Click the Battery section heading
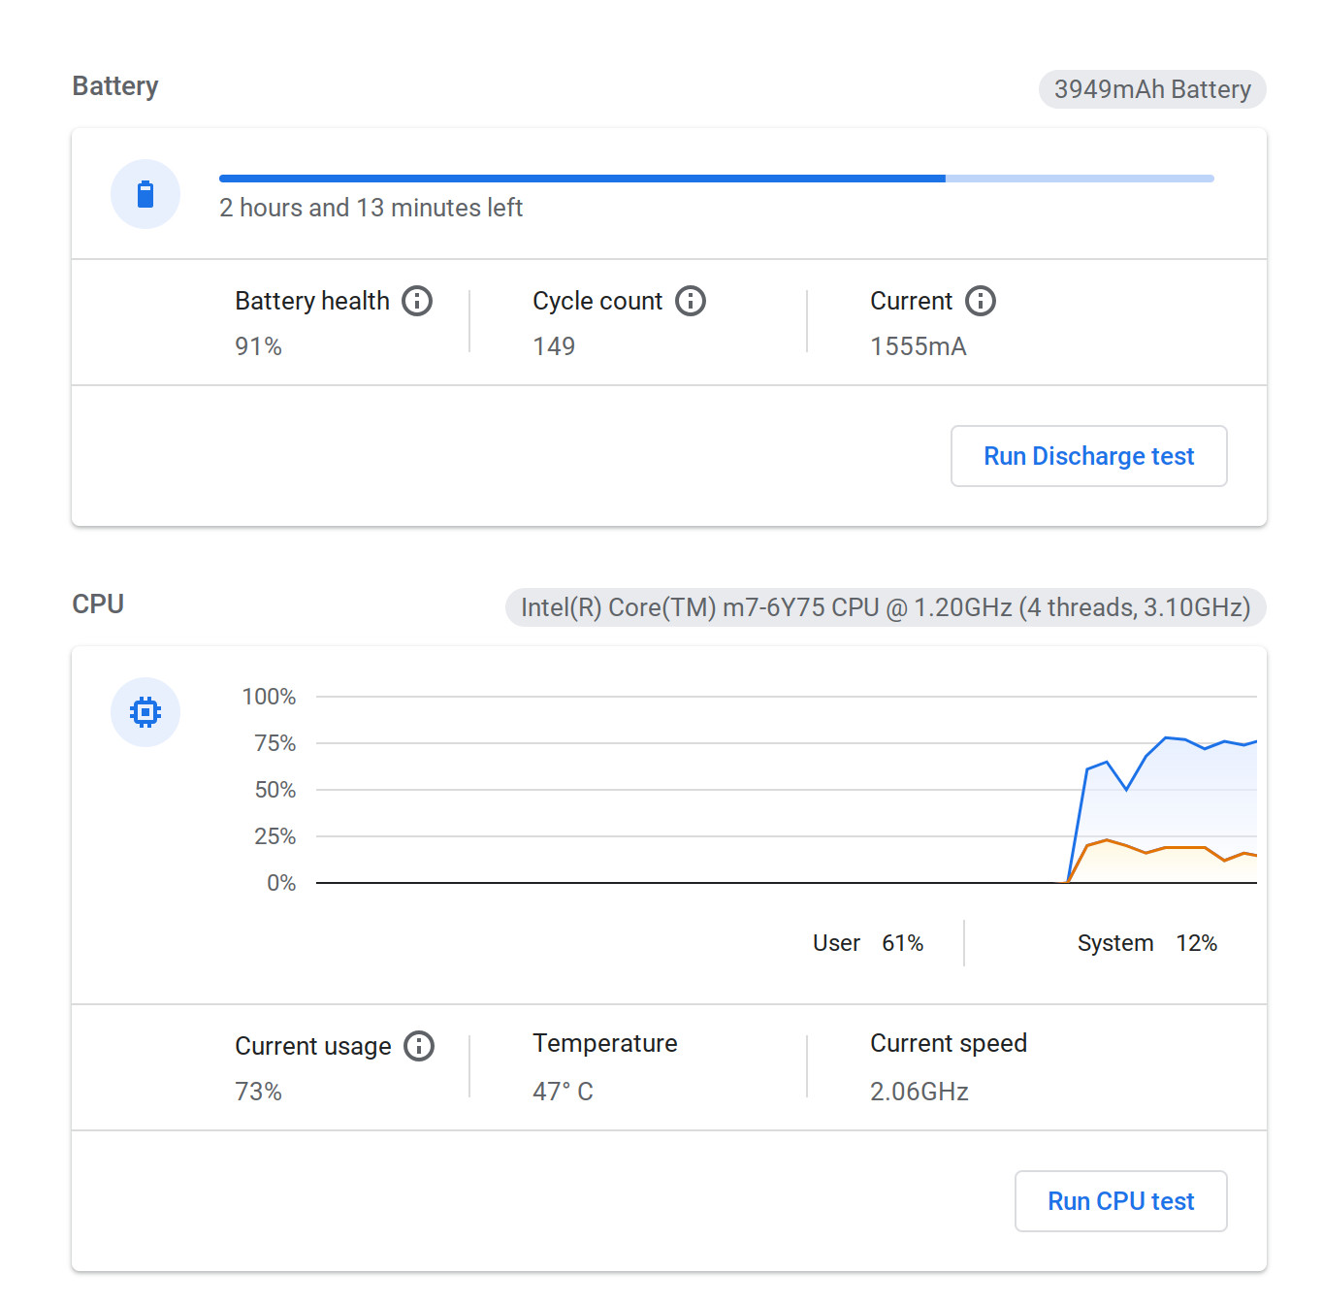This screenshot has height=1306, width=1323. (x=115, y=86)
